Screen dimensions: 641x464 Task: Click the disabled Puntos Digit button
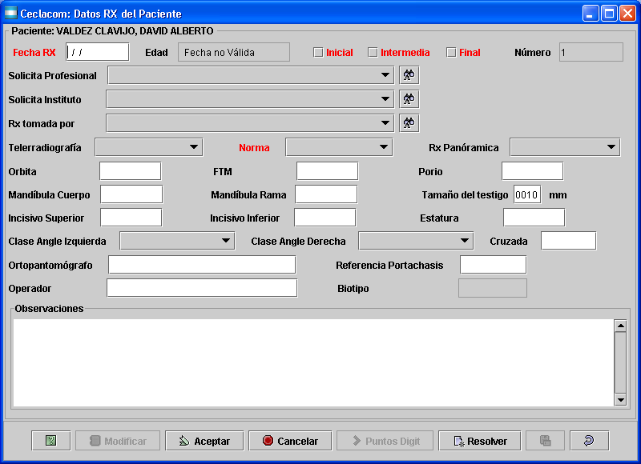[x=385, y=441]
